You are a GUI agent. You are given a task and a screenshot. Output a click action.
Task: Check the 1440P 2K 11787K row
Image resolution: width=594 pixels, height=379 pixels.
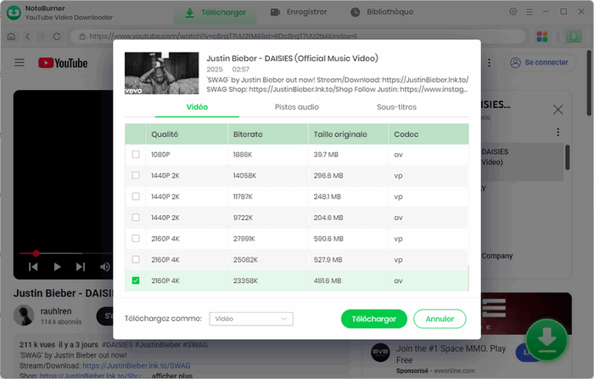pyautogui.click(x=136, y=196)
